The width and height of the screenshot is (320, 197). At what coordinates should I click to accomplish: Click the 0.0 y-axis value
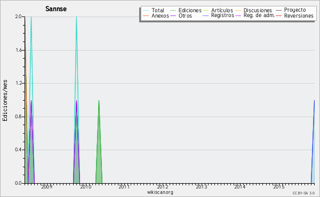click(x=18, y=183)
